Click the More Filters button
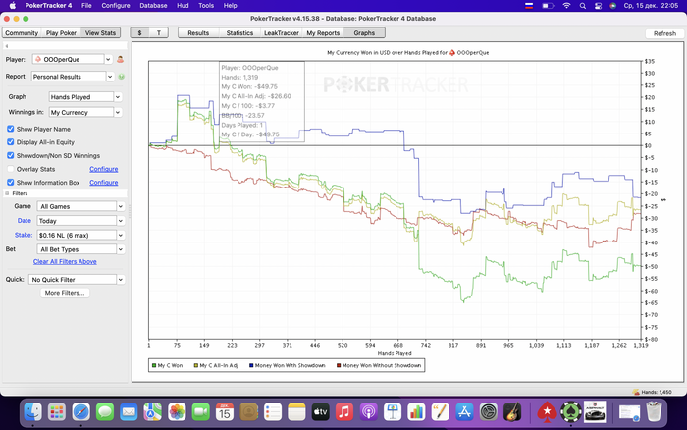 (x=65, y=293)
